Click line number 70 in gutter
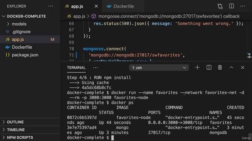This screenshot has width=252, height=141. point(72,49)
